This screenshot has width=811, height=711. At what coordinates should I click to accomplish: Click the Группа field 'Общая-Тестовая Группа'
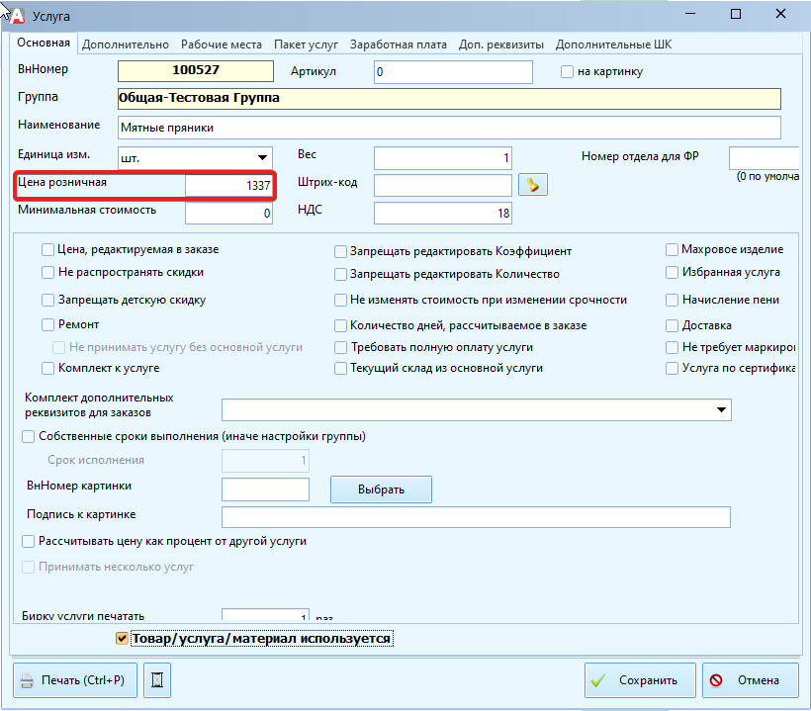click(x=449, y=98)
